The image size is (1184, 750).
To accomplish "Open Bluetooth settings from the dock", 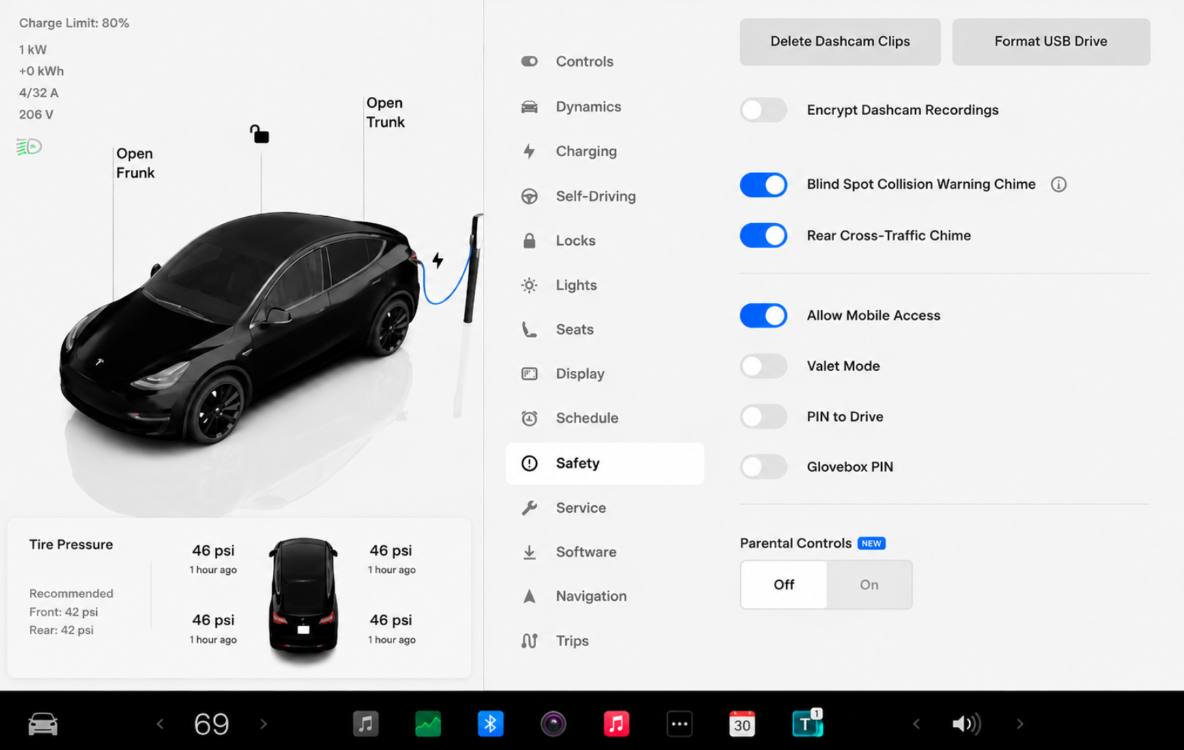I will pos(490,723).
